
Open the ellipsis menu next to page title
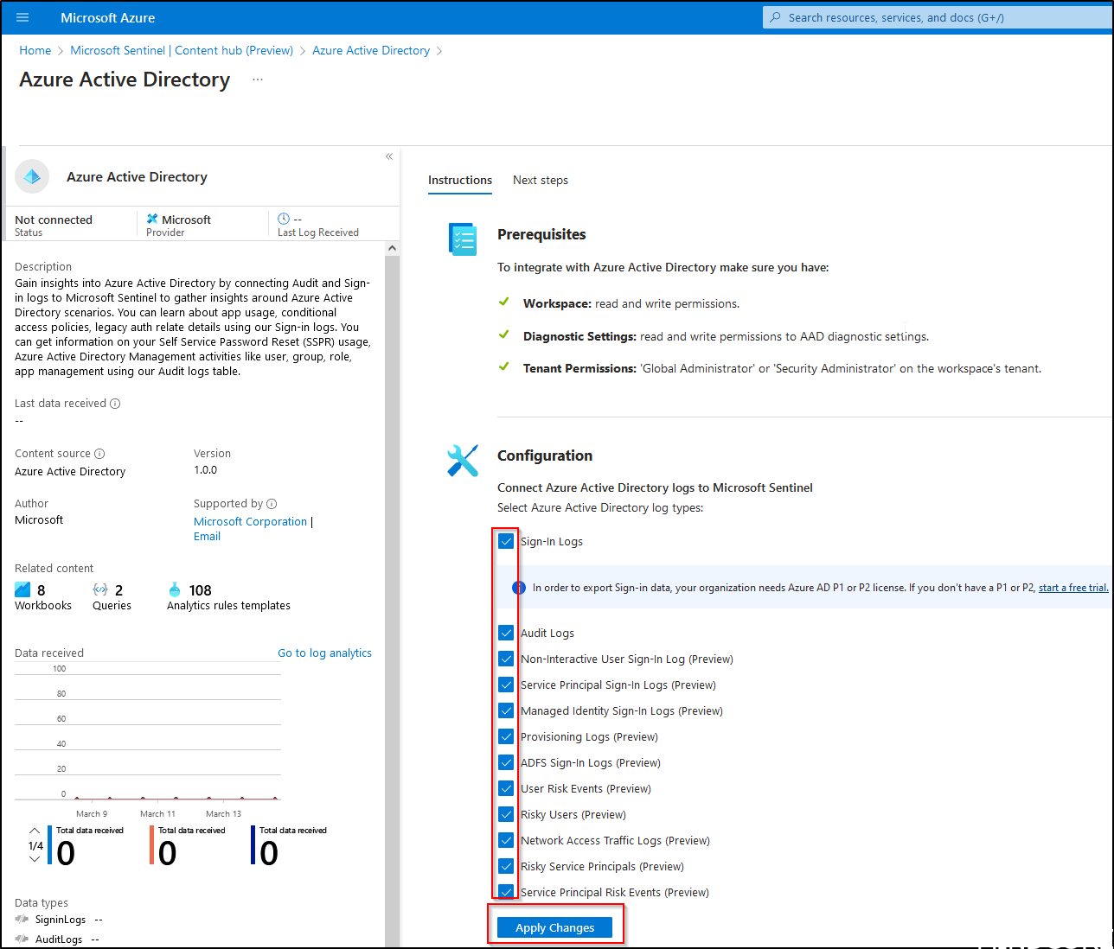(x=257, y=79)
